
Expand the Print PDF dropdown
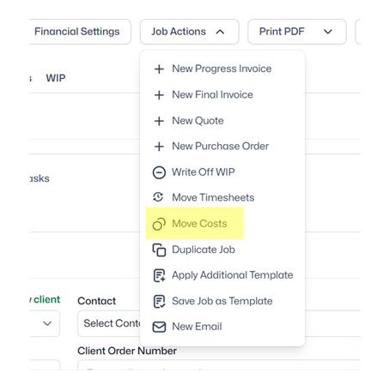[x=297, y=32]
